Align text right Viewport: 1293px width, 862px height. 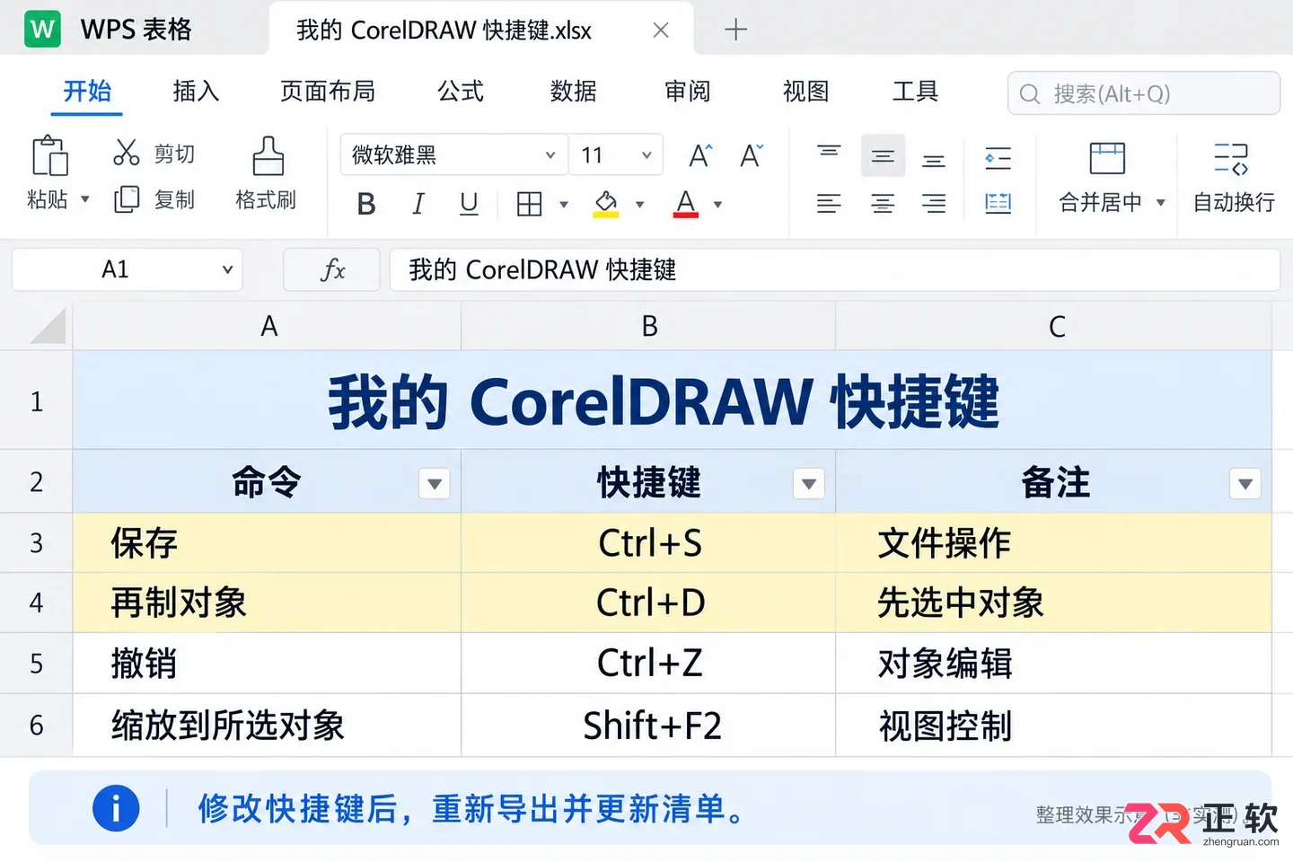click(x=934, y=204)
